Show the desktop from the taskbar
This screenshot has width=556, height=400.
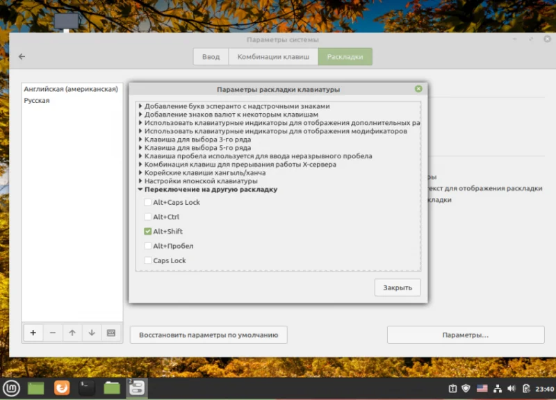36,388
